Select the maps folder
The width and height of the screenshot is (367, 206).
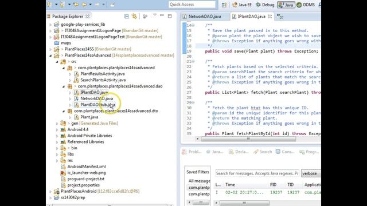(x=66, y=43)
